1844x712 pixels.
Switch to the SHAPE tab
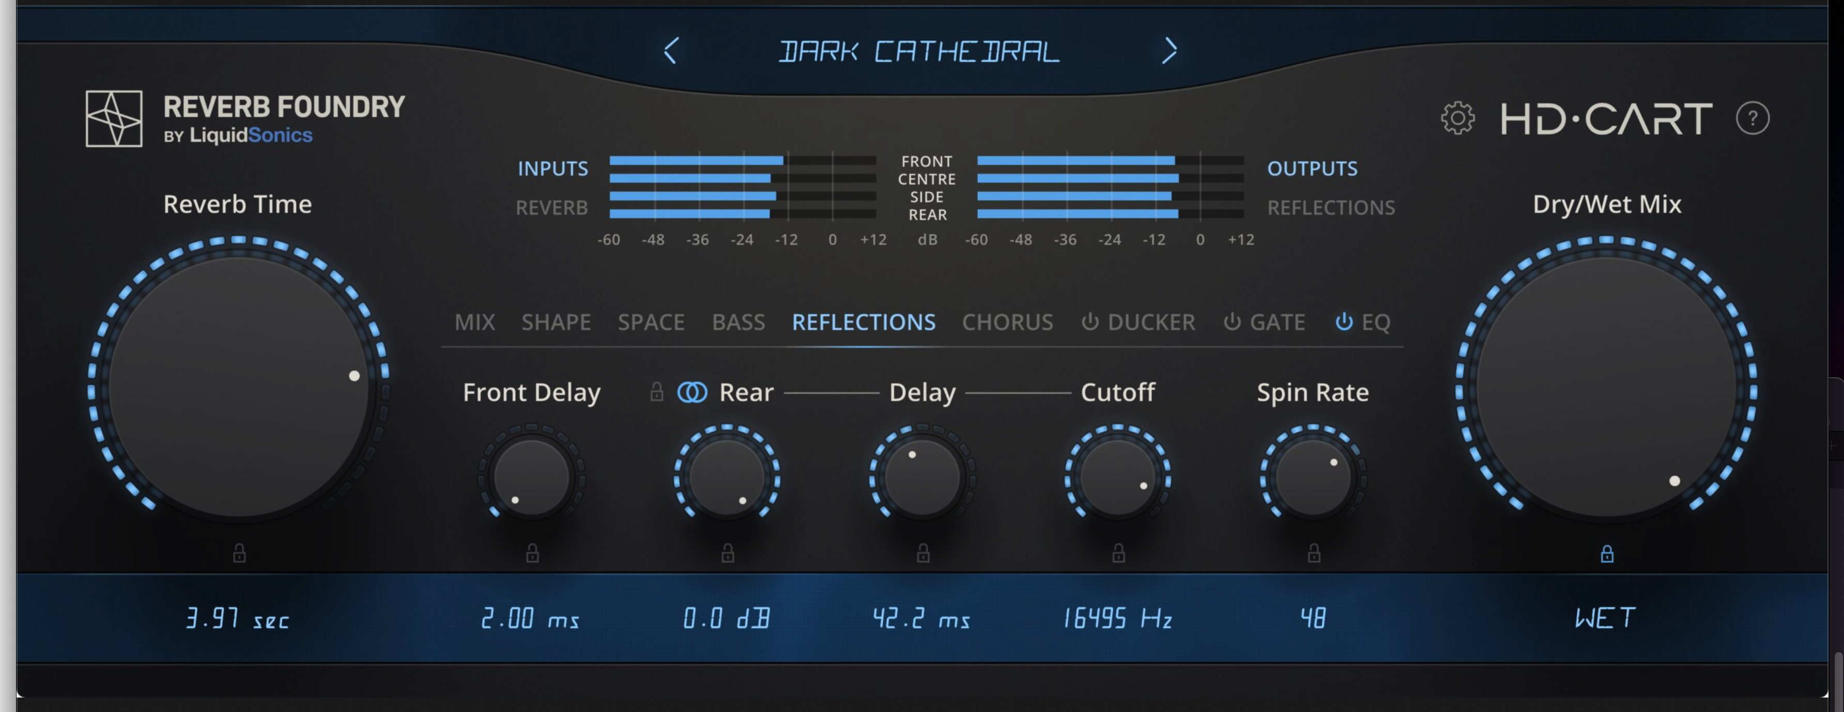556,323
